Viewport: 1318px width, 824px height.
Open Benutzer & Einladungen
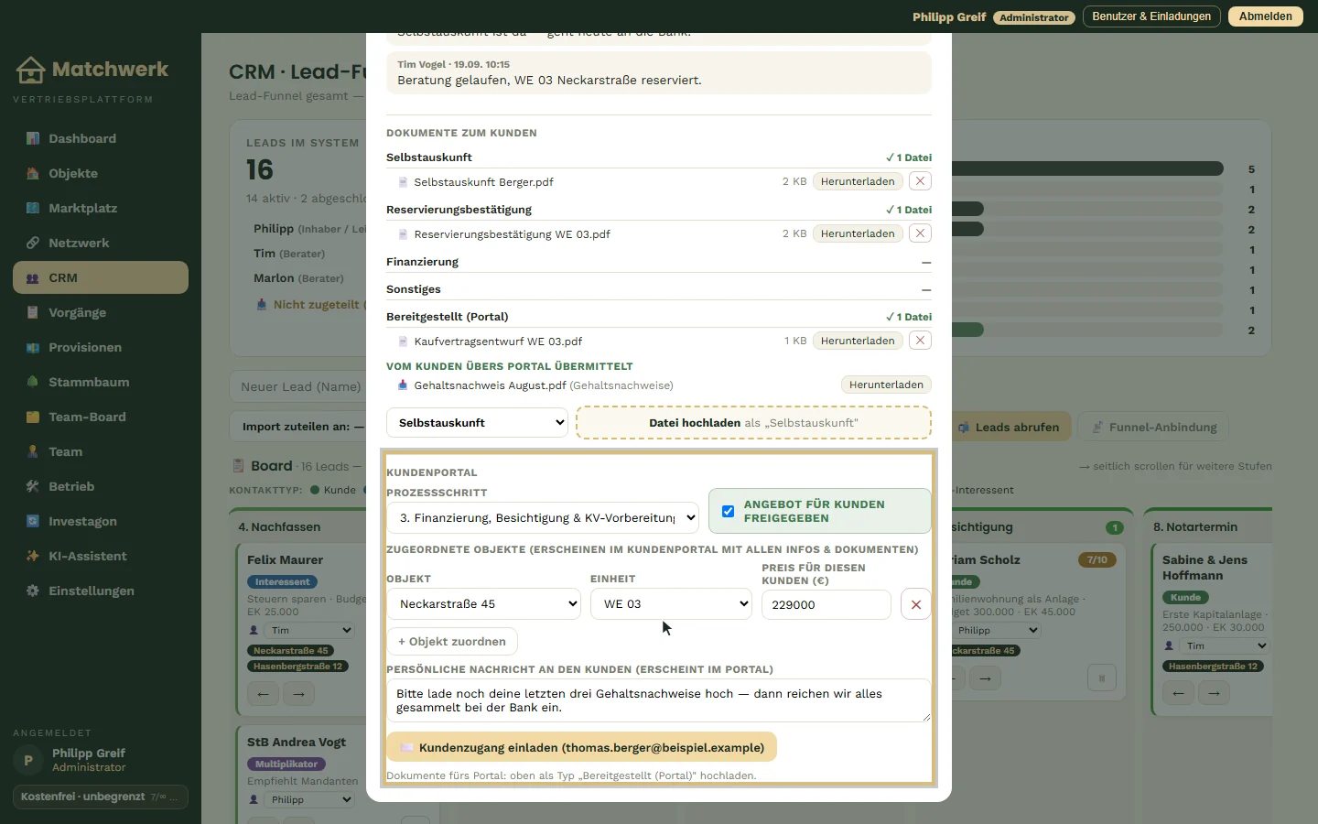coord(1151,16)
